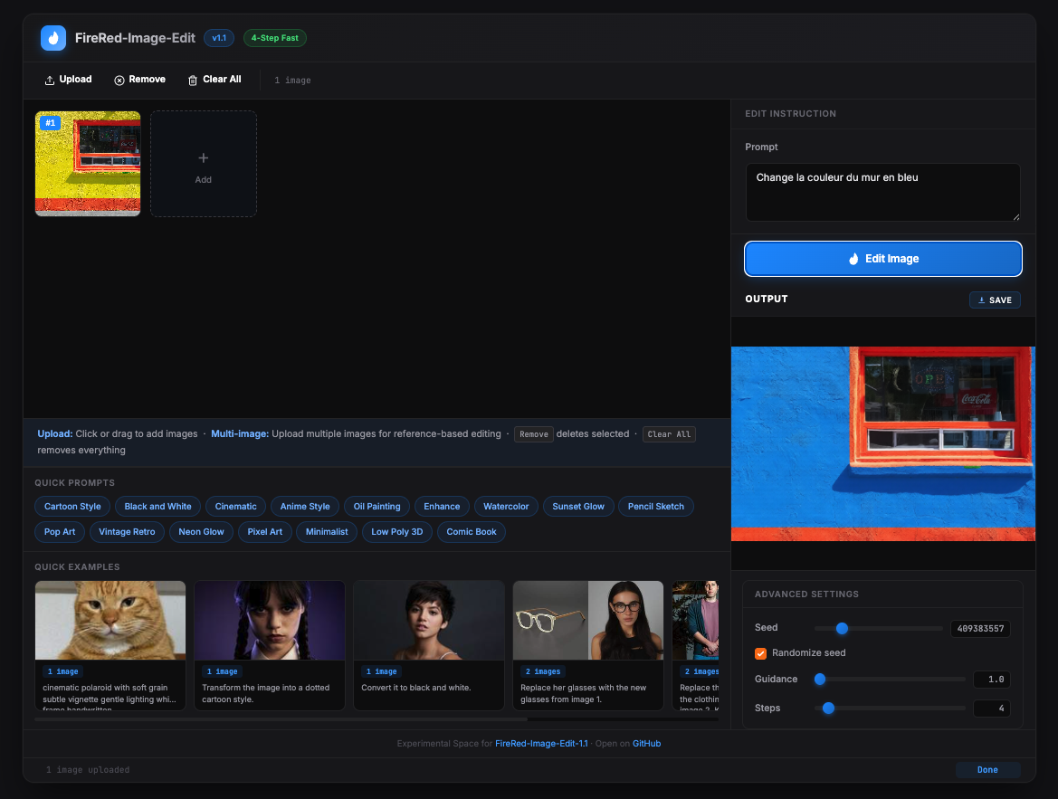Click the Upload icon in toolbar

(49, 81)
